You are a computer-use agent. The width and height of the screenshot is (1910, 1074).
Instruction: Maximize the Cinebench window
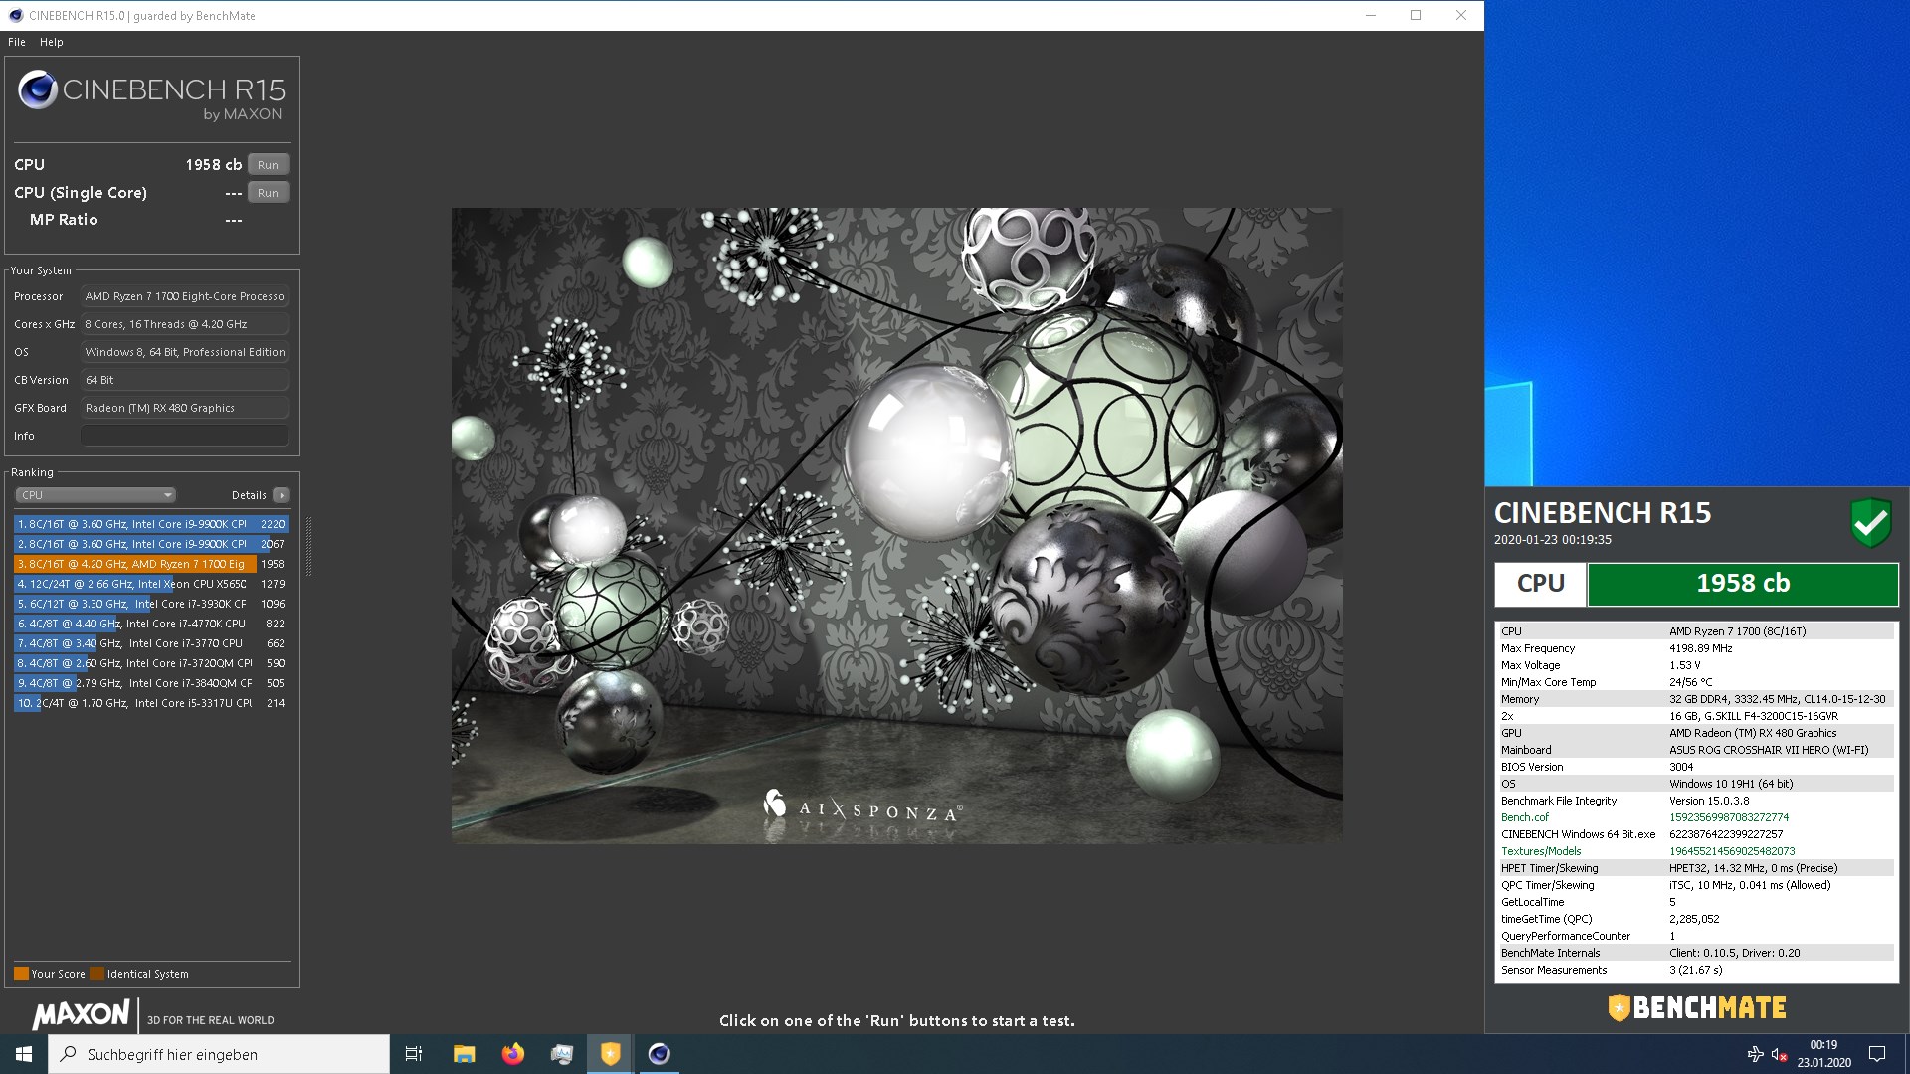click(1416, 15)
